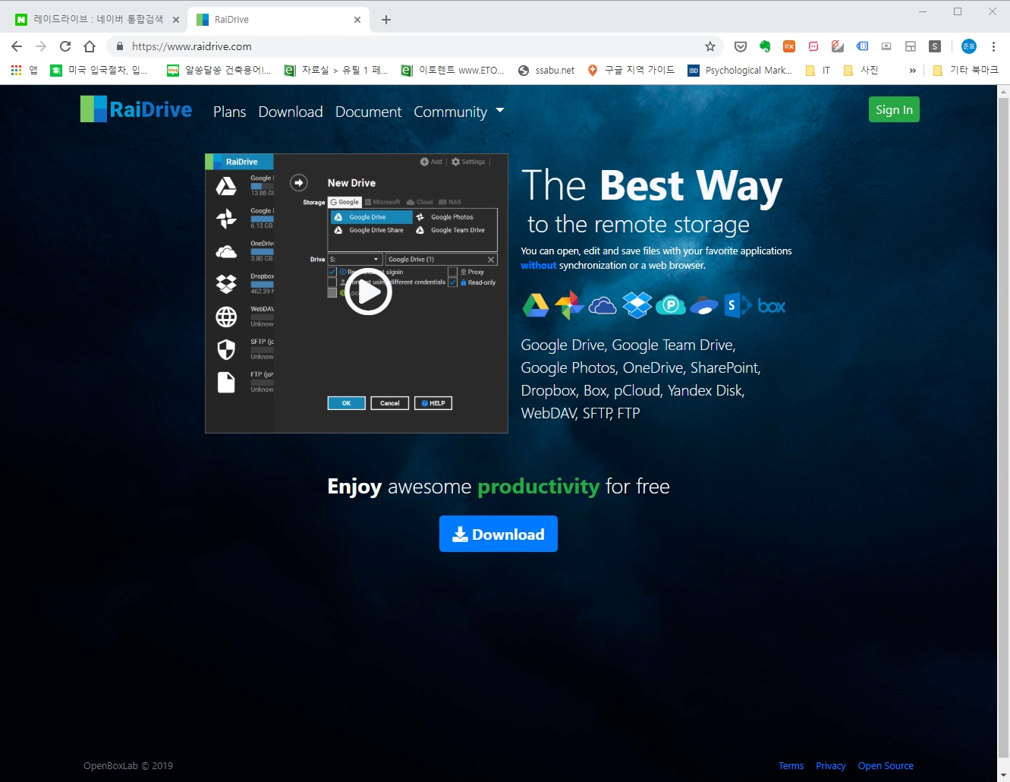The height and width of the screenshot is (782, 1010).
Task: Open the Pocket extension
Action: pos(741,46)
